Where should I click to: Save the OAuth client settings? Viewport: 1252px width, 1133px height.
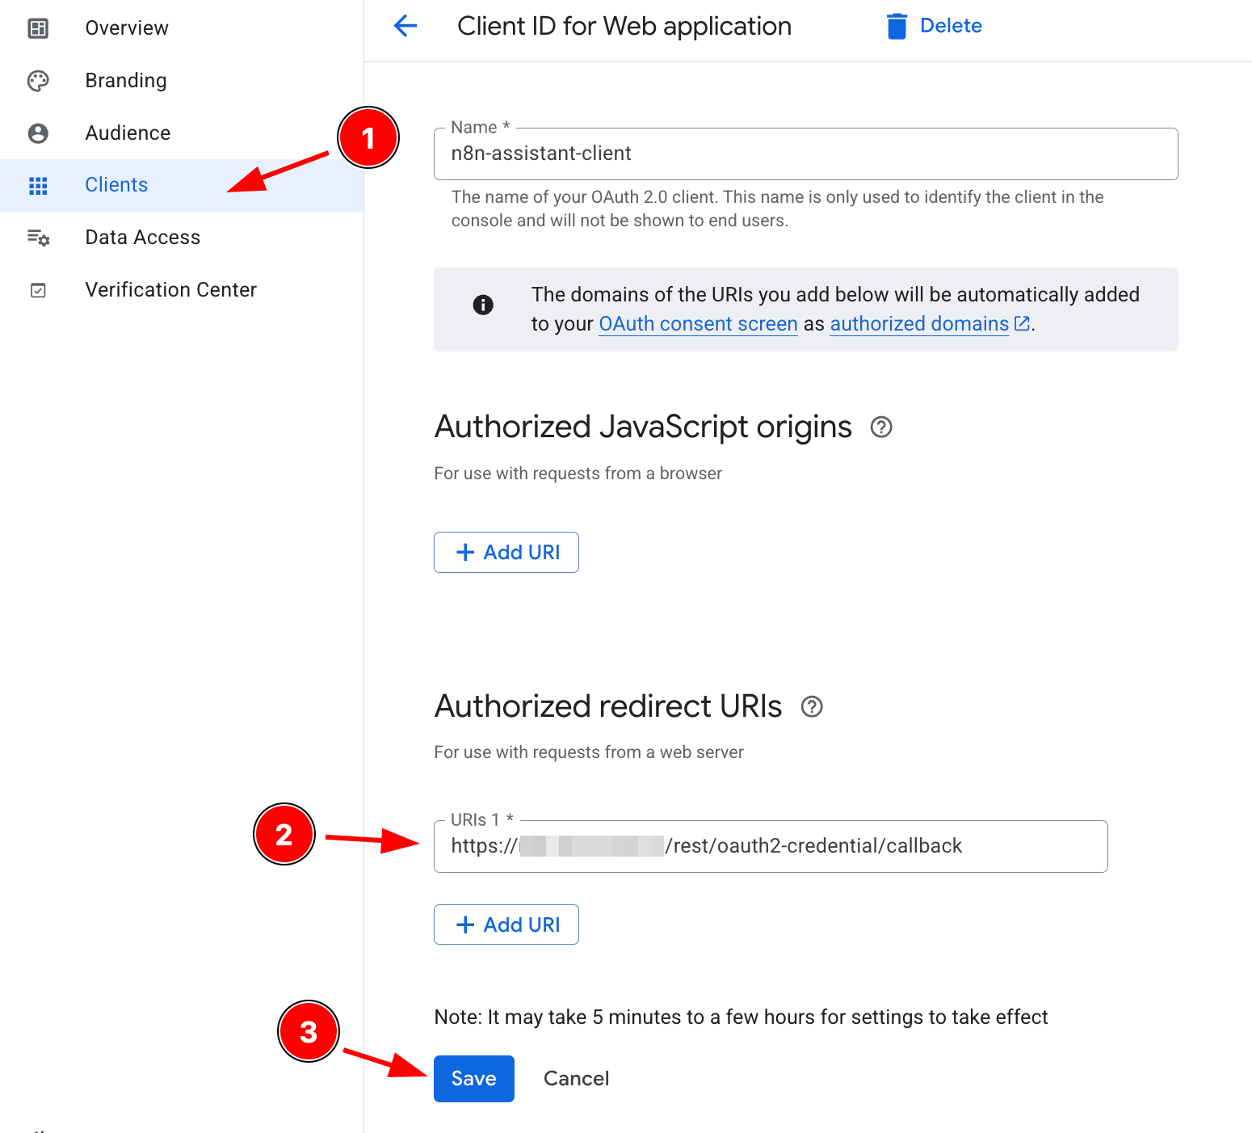point(474,1079)
